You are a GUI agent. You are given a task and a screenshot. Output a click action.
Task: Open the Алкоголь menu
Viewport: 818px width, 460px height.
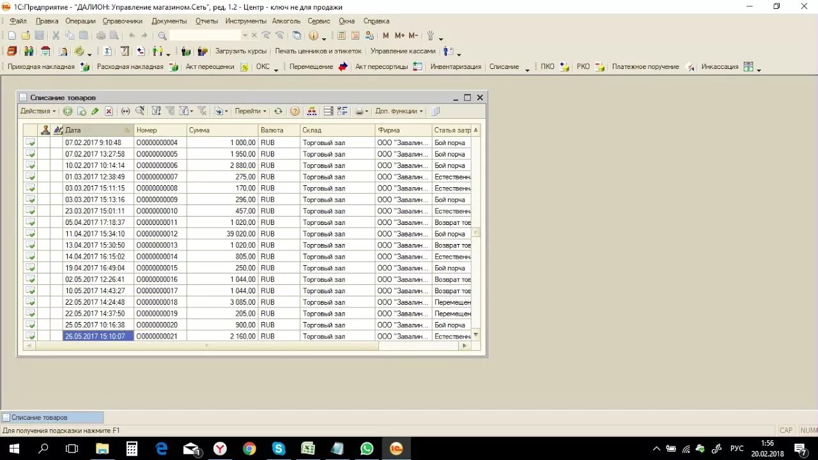tap(286, 21)
